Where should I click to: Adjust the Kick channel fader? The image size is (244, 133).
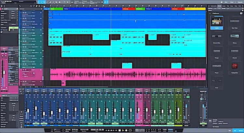tap(28, 111)
